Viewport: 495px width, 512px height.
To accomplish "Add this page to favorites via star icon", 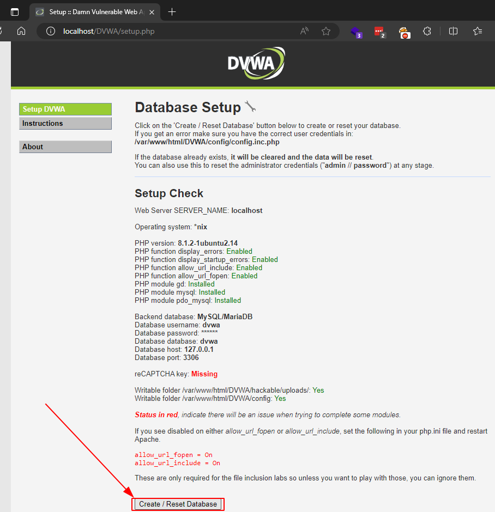I will click(x=326, y=31).
